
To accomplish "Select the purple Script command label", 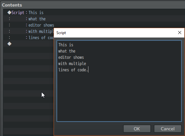I will [18, 13].
